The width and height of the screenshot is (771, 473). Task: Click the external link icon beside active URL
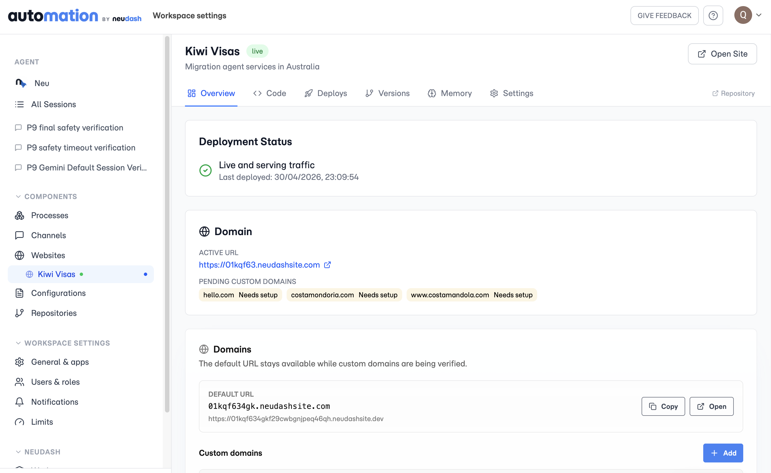click(327, 265)
